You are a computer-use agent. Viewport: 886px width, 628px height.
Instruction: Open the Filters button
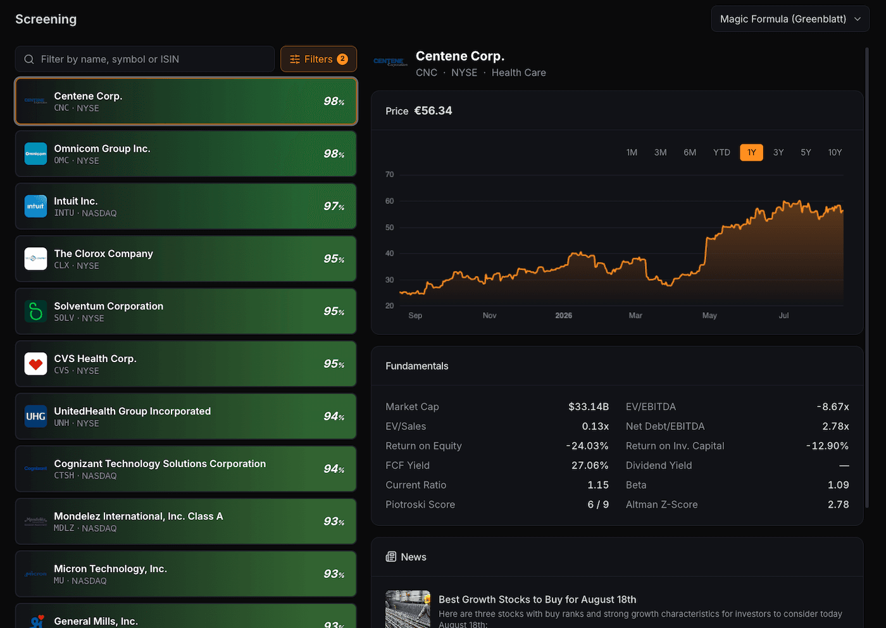click(x=318, y=59)
